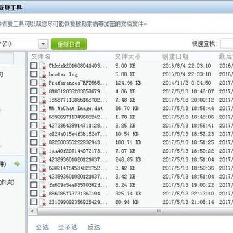
Task: Click the 全不选 deselect-all link
Action: [x=68, y=227]
